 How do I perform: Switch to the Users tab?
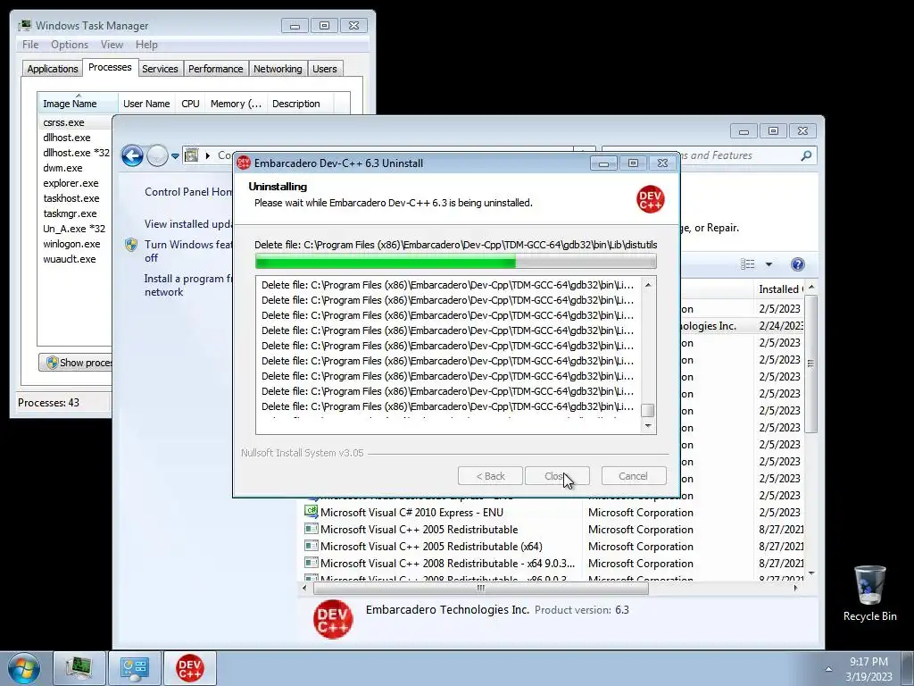click(x=324, y=69)
